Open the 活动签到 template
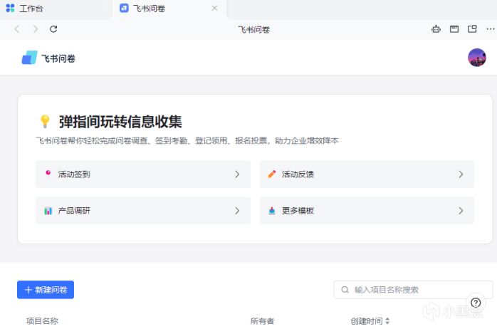The width and height of the screenshot is (497, 329). coord(143,174)
